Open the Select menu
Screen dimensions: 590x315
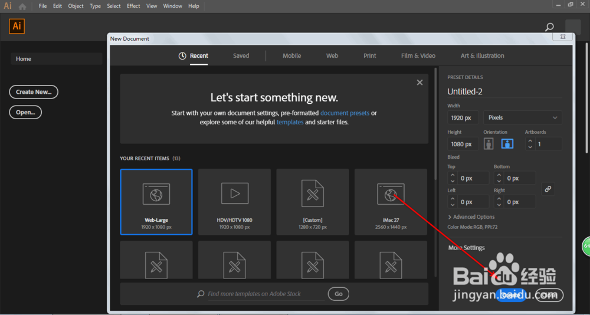coord(114,6)
